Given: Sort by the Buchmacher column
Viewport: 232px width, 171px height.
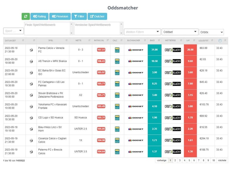Looking at the screenshot, I should [x=136, y=40].
